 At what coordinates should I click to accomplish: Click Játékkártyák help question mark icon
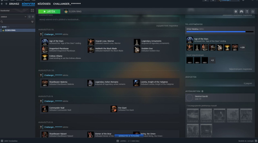[x=203, y=91]
